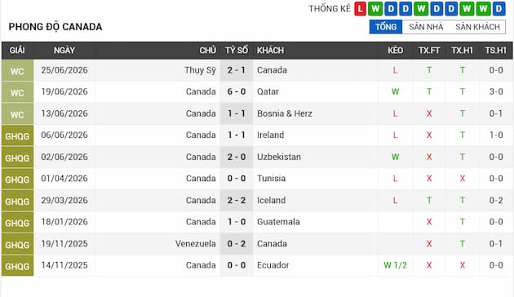Click the Venezuela team name
This screenshot has height=297, width=514.
coord(195,244)
